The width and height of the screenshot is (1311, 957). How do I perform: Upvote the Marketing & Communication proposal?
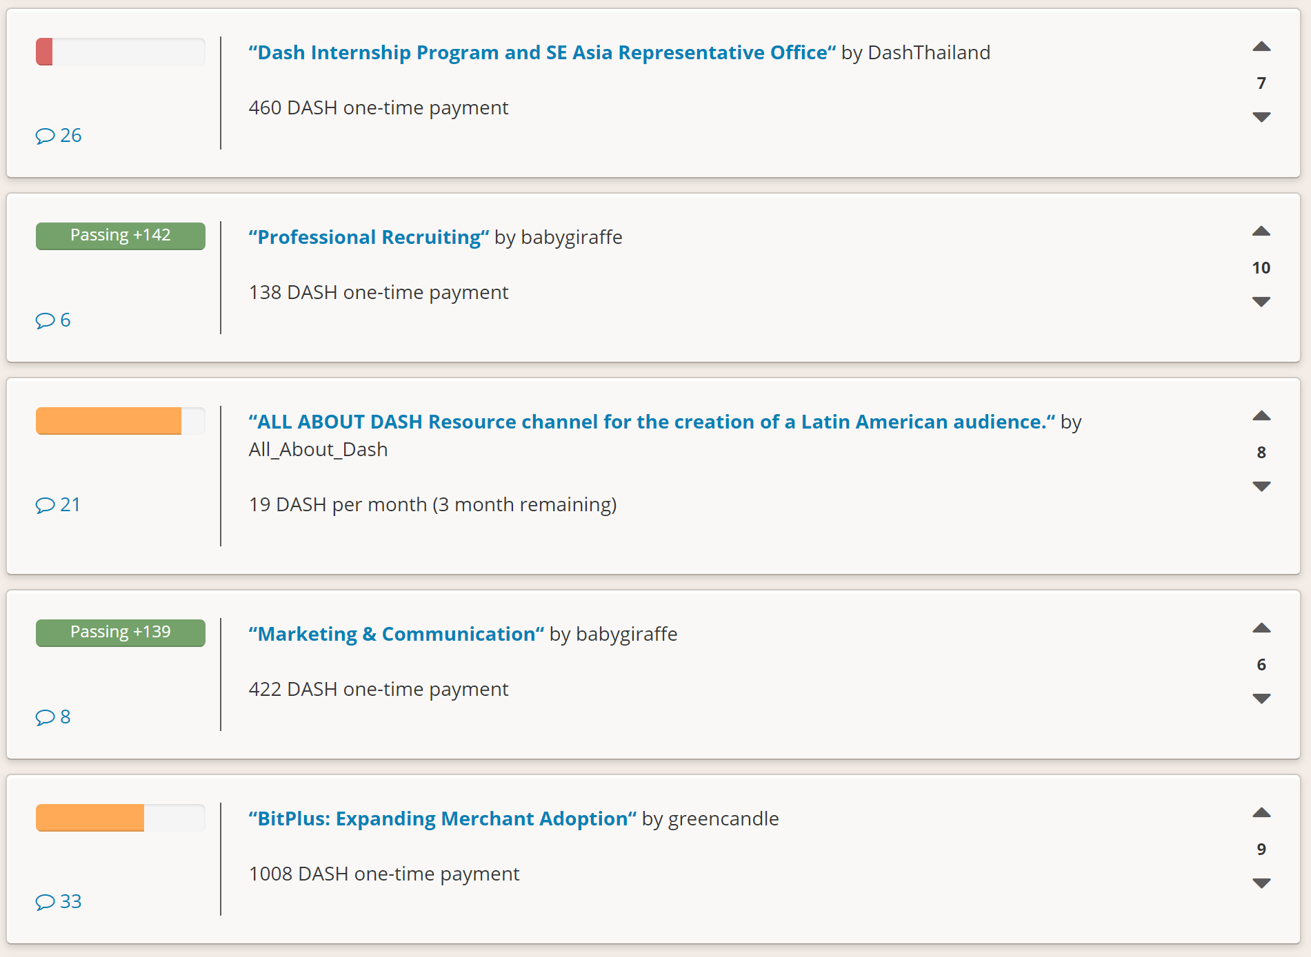1261,628
